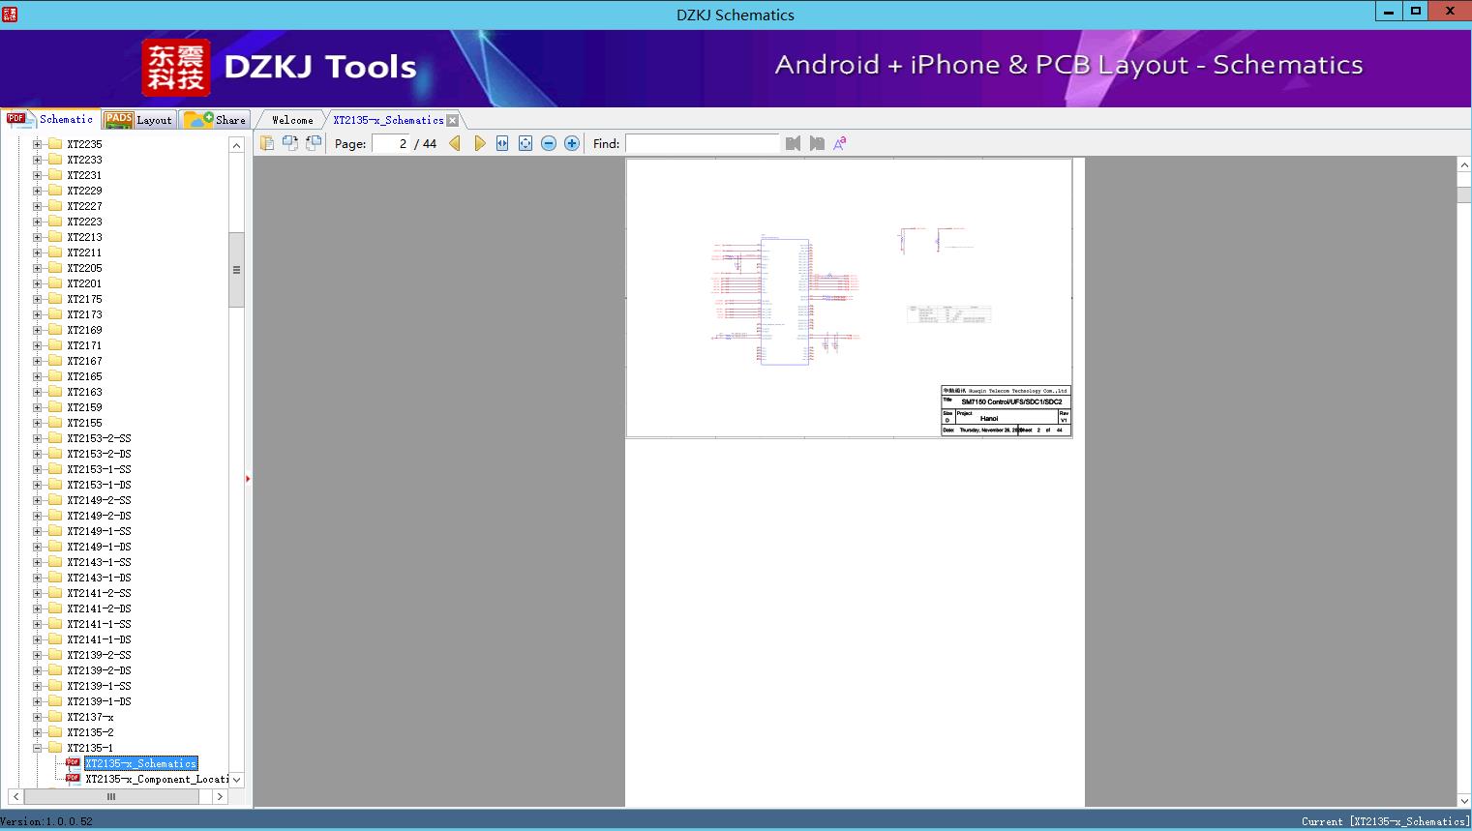Collapse the XT2135-1 folder
The width and height of the screenshot is (1472, 831).
pos(38,748)
